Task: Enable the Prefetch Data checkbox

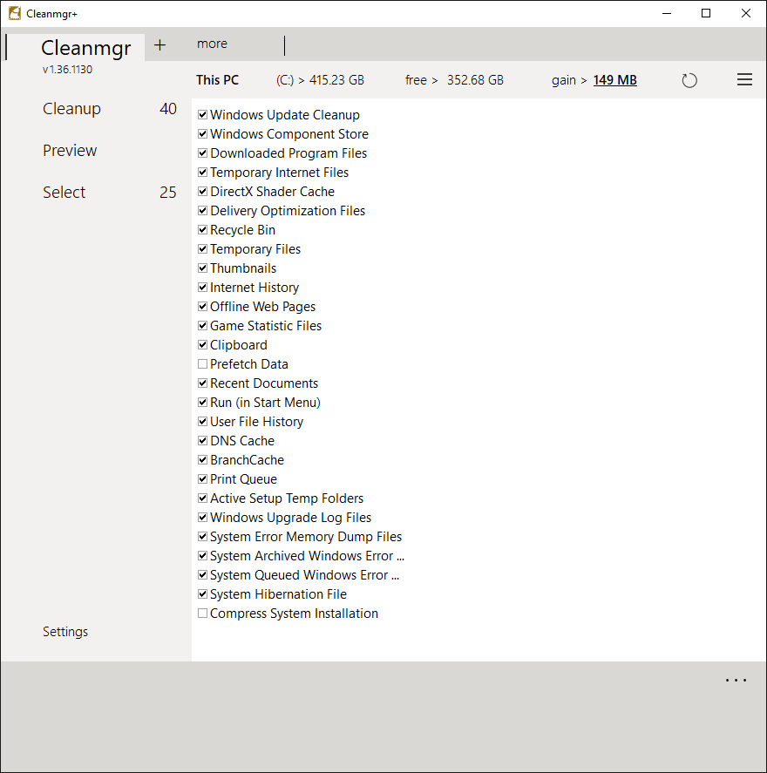Action: (x=202, y=364)
